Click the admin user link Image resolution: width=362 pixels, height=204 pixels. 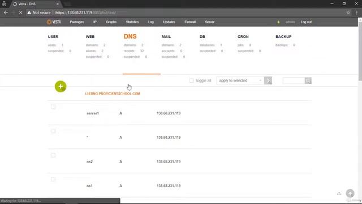tap(290, 22)
